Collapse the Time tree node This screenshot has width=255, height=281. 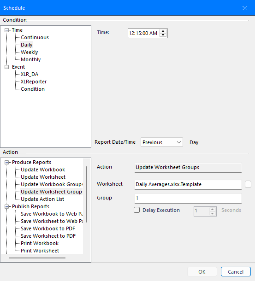6,30
